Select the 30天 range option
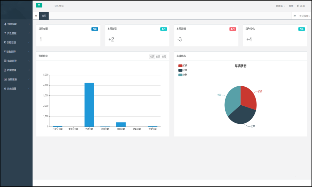Screen dimensions: 312x187 158,57
